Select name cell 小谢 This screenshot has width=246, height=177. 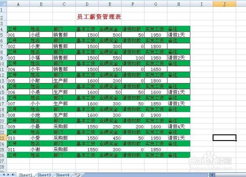41,149
